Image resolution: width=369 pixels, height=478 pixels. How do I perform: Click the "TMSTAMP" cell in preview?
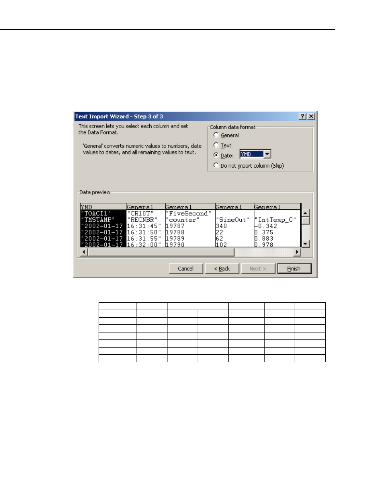pyautogui.click(x=98, y=220)
